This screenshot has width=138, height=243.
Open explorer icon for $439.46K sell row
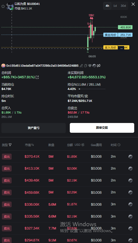pos(130,180)
